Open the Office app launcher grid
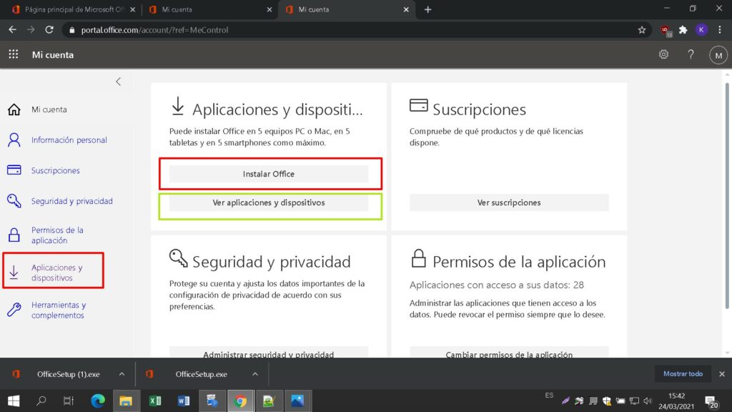 [13, 55]
